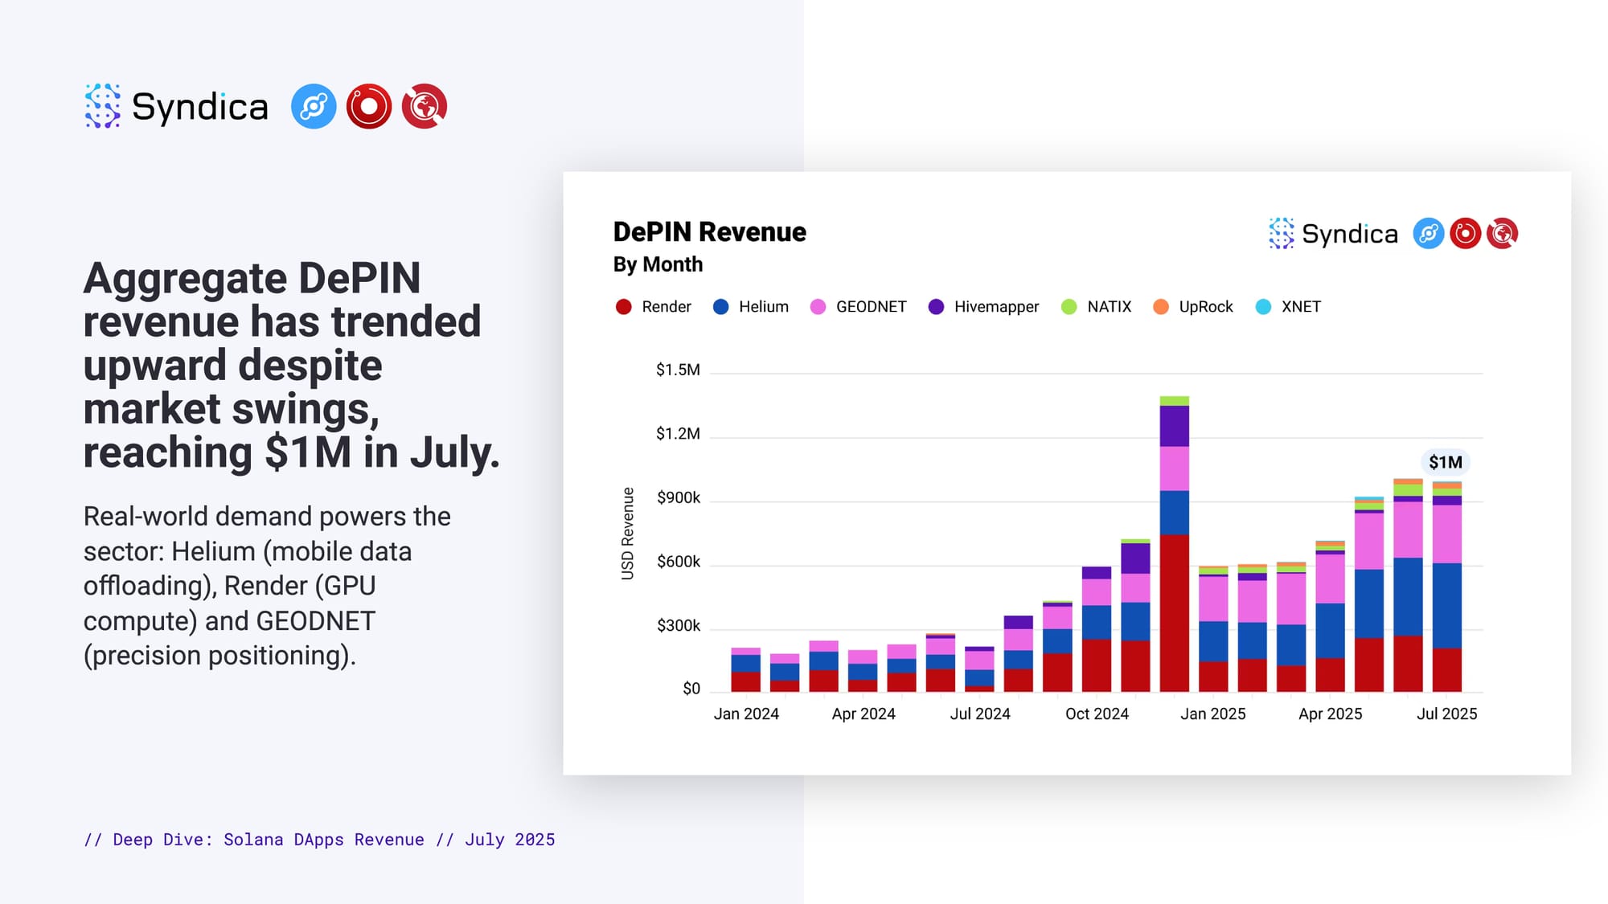The height and width of the screenshot is (904, 1608).
Task: Select the UpRock orange legend swatch
Action: (1160, 307)
